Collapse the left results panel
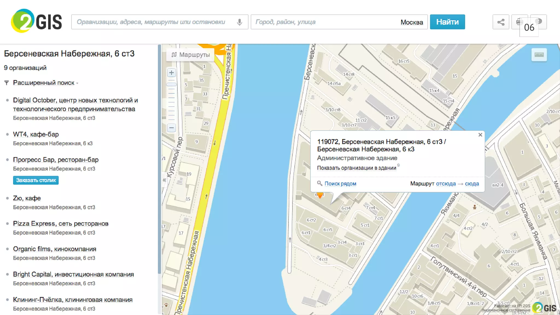Viewport: 560px width, 315px height. coord(164,180)
